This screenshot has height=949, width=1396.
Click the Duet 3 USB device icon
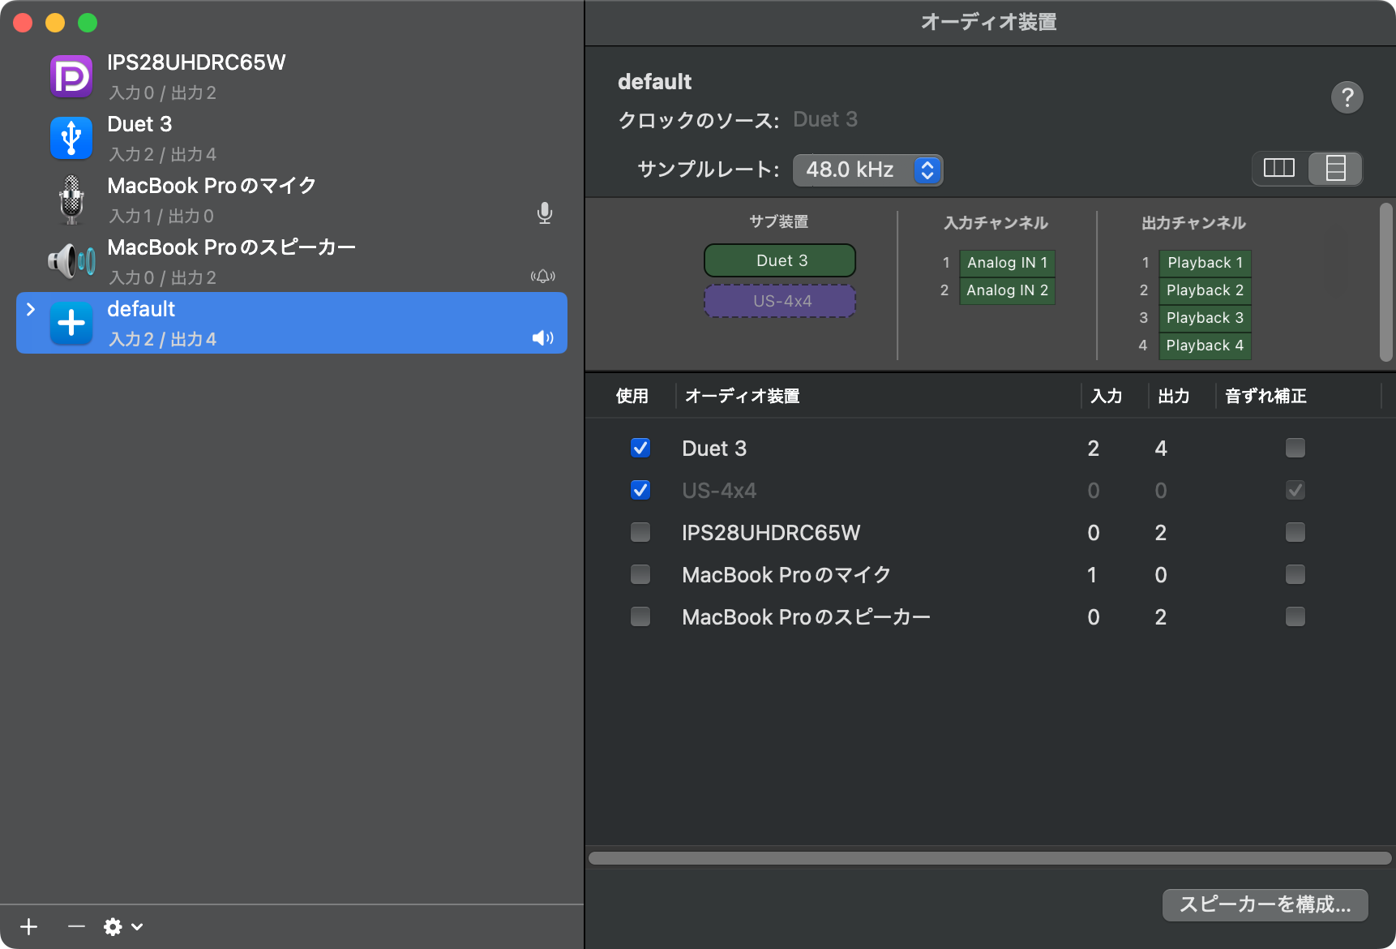pos(71,138)
